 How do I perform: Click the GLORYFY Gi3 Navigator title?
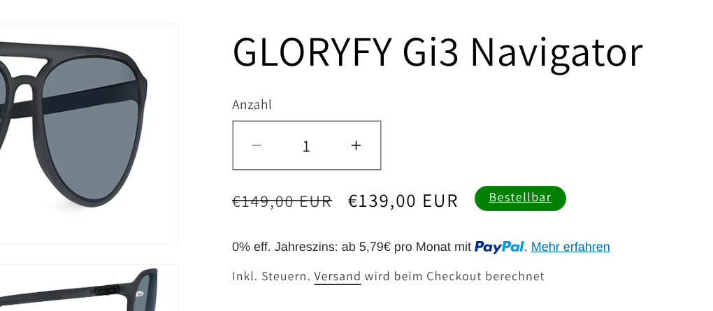[437, 52]
